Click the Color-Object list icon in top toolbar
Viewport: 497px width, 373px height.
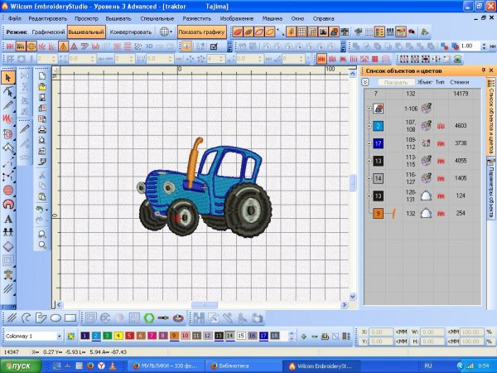click(379, 31)
